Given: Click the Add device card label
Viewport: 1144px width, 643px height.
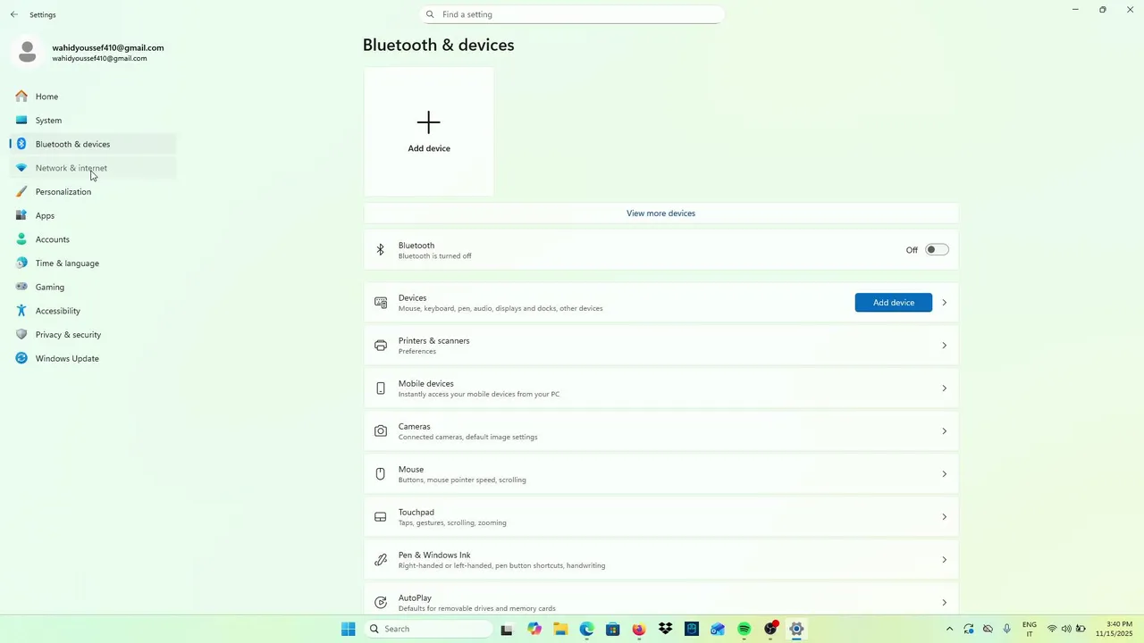Looking at the screenshot, I should click(429, 148).
